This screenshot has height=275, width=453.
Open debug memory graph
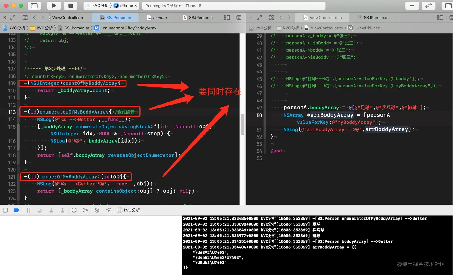(86, 210)
